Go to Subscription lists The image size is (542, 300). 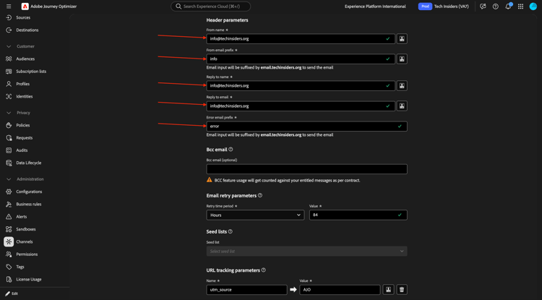[x=31, y=72]
